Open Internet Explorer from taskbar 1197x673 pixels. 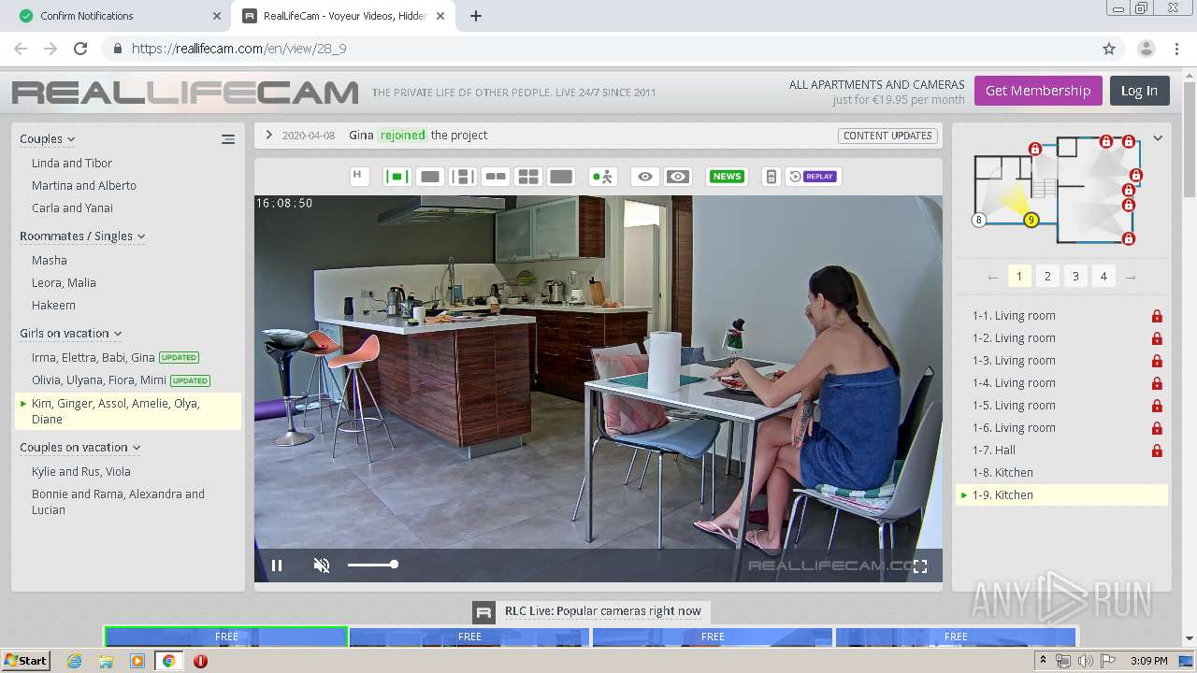click(74, 661)
